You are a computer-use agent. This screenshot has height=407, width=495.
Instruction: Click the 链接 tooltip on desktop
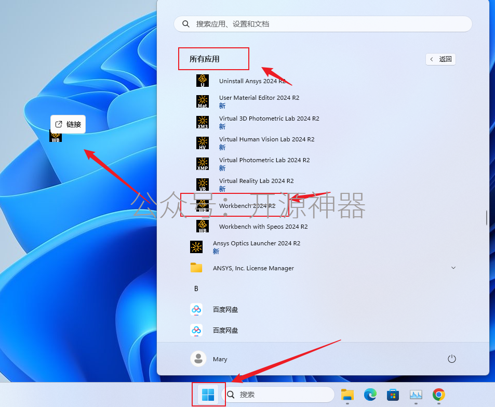pyautogui.click(x=68, y=124)
